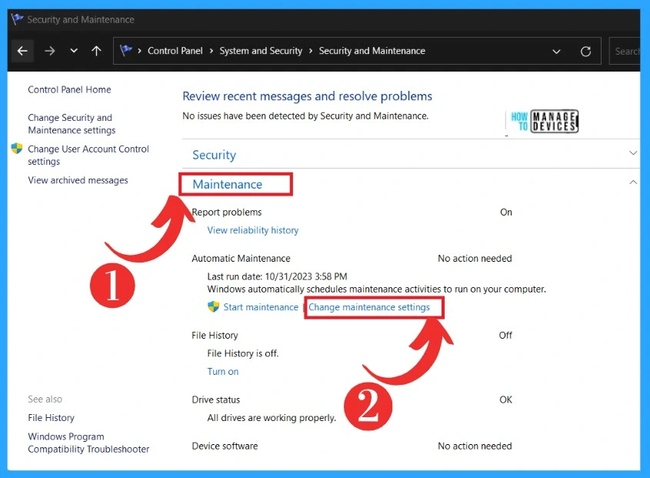Open Control Panel Home
Viewport: 650px width, 478px height.
69,89
